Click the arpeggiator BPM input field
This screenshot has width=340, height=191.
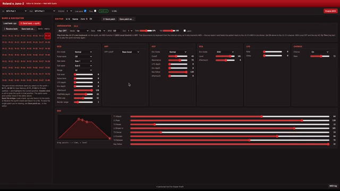(117, 31)
